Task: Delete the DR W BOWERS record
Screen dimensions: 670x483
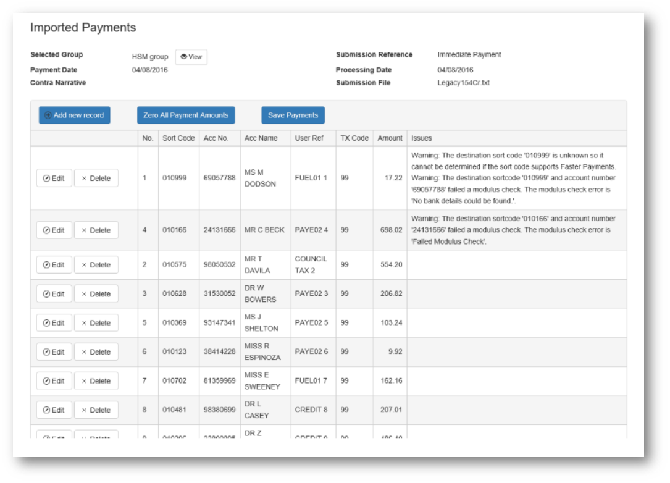Action: (x=96, y=294)
